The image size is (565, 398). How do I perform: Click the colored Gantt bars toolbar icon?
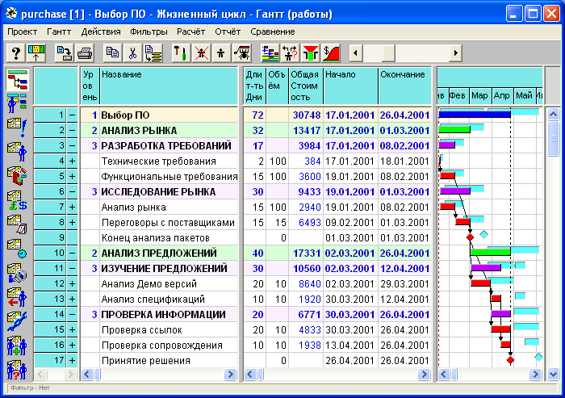click(270, 53)
